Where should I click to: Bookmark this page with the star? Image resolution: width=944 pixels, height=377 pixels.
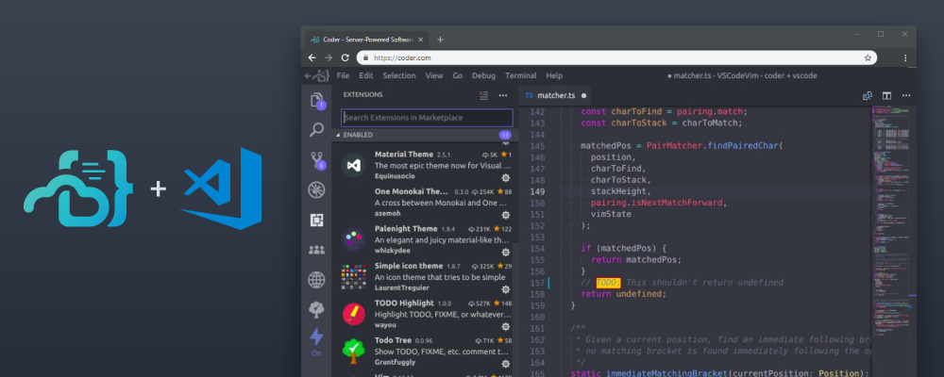point(868,57)
